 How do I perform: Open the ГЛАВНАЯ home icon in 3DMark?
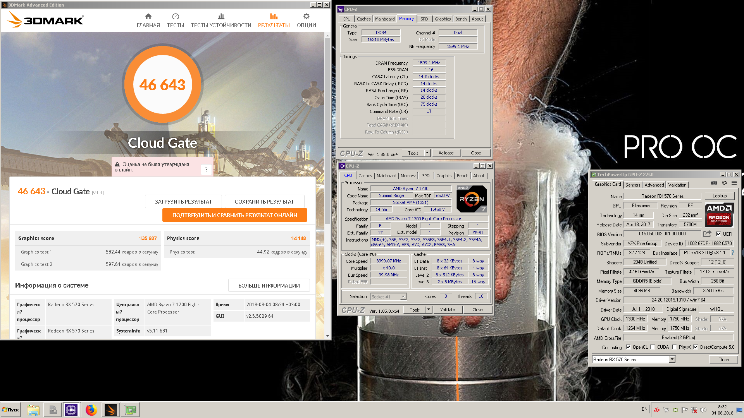point(148,16)
